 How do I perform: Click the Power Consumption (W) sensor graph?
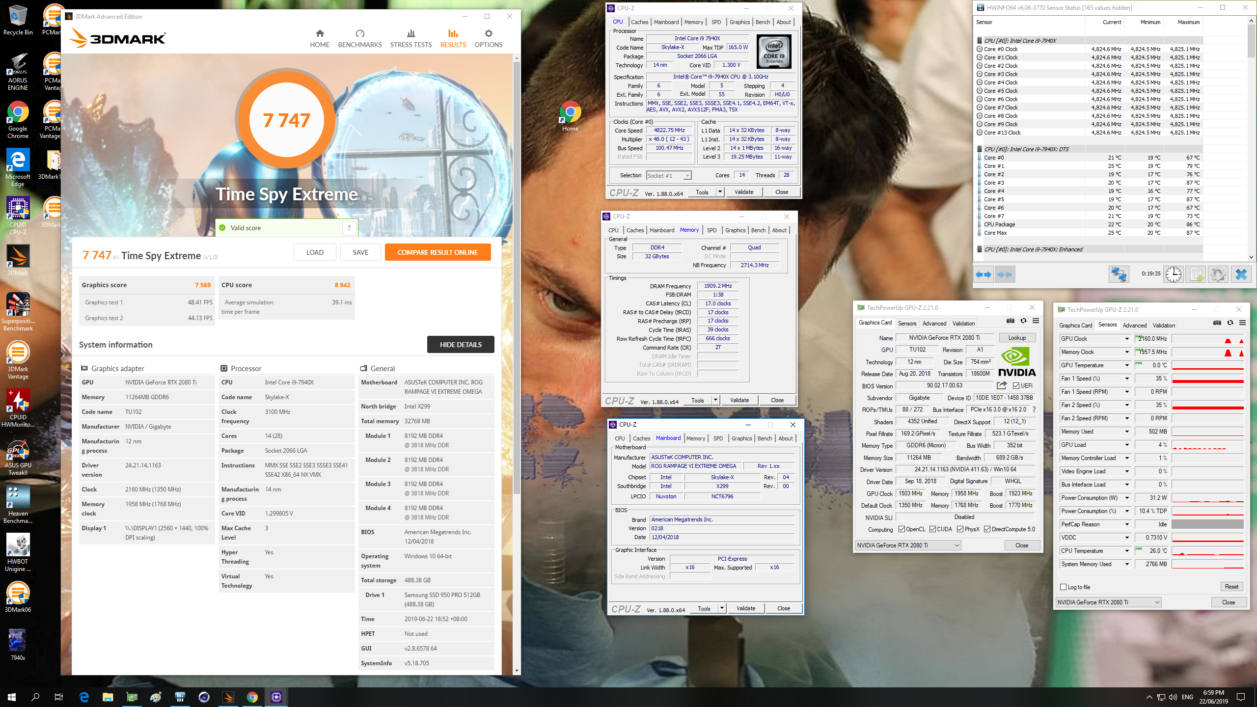click(x=1207, y=498)
